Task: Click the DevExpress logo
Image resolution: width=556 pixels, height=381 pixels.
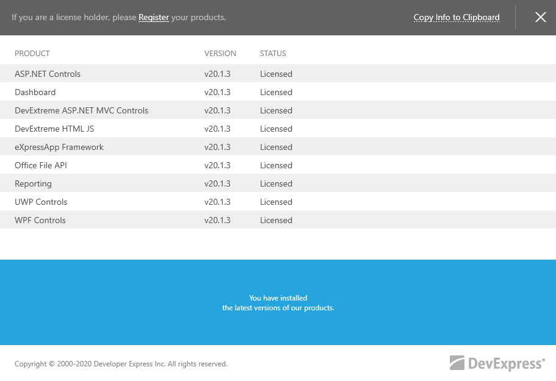Action: [497, 363]
